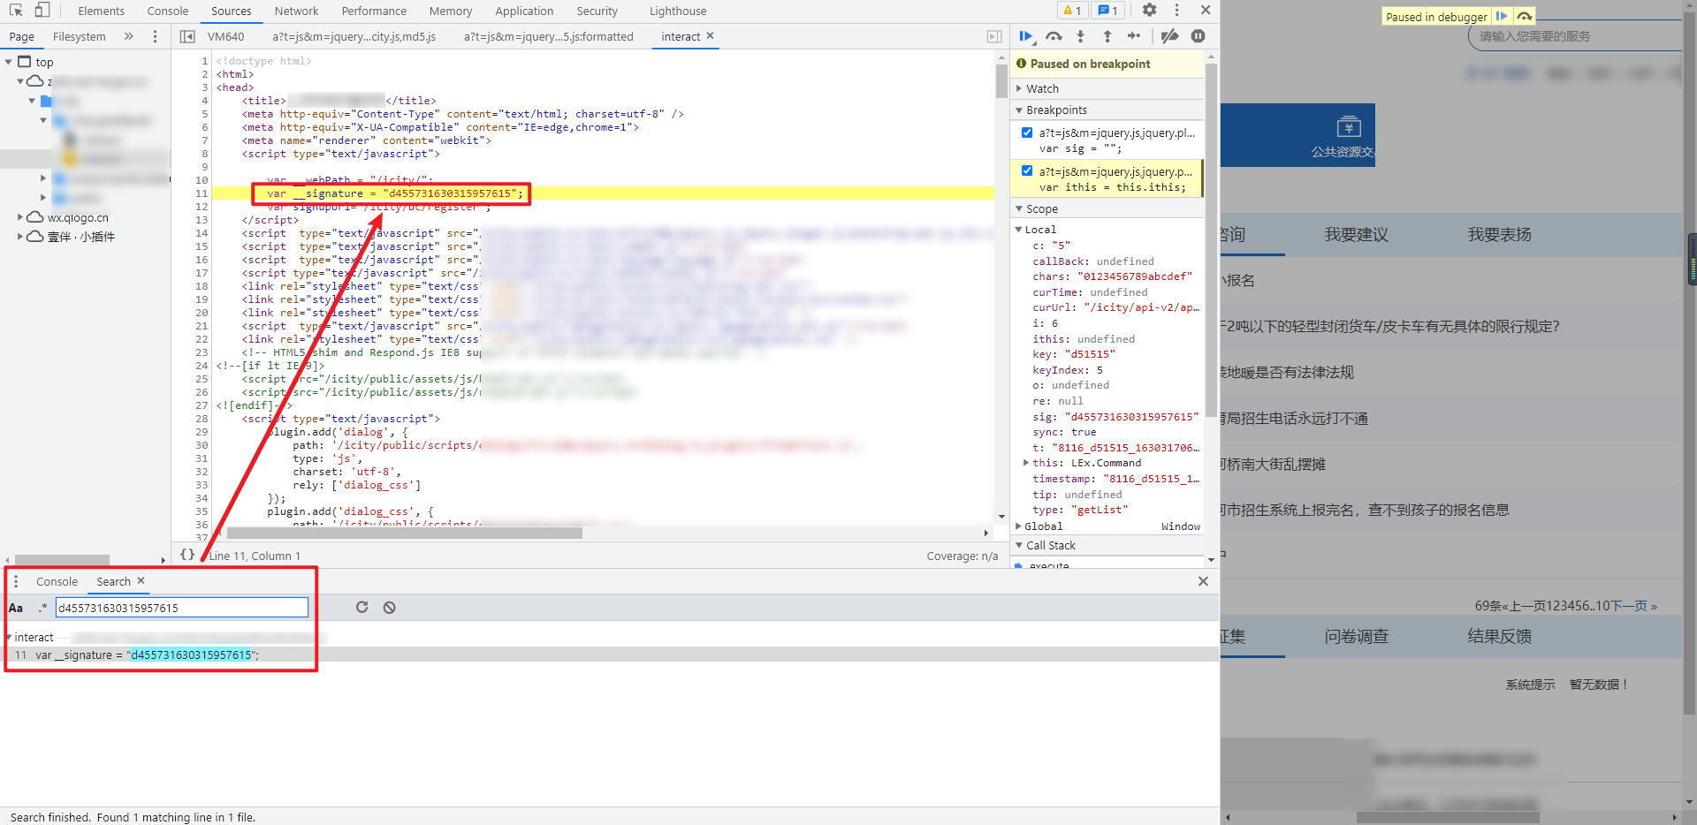Resume script execution in debugger toolbar
The image size is (1697, 825).
pyautogui.click(x=1026, y=36)
